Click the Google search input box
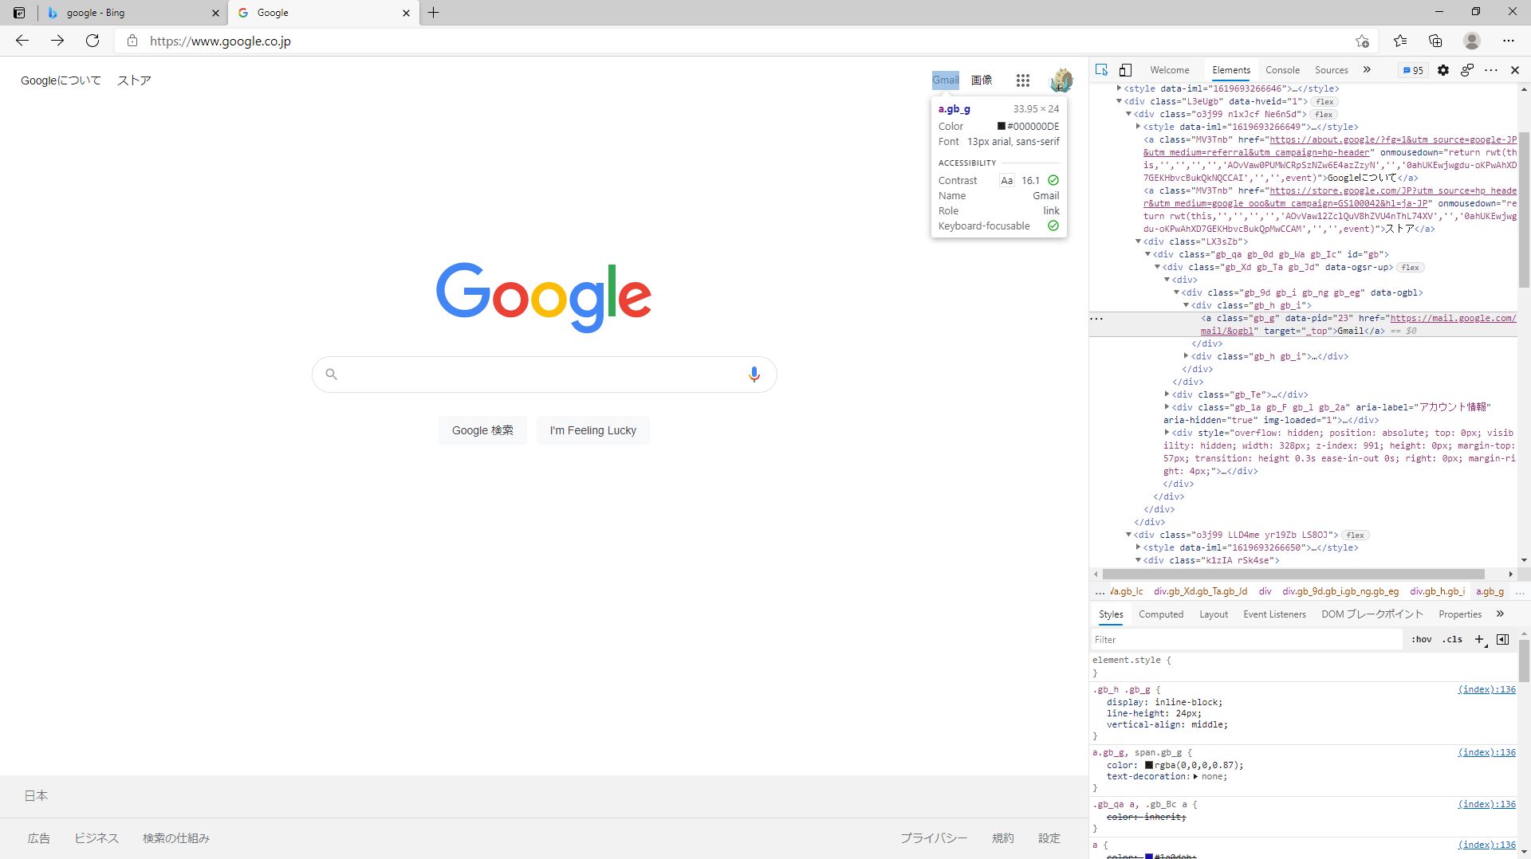This screenshot has width=1531, height=859. [544, 375]
